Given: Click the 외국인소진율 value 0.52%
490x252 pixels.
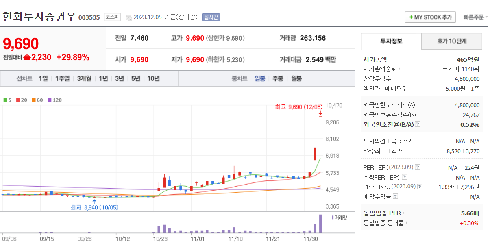Looking at the screenshot, I should pyautogui.click(x=470, y=125).
